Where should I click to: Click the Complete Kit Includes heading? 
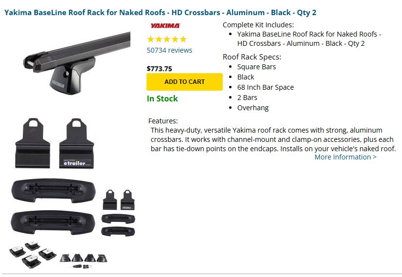(258, 24)
